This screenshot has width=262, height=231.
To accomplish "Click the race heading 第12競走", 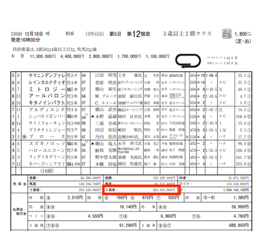I will [138, 34].
